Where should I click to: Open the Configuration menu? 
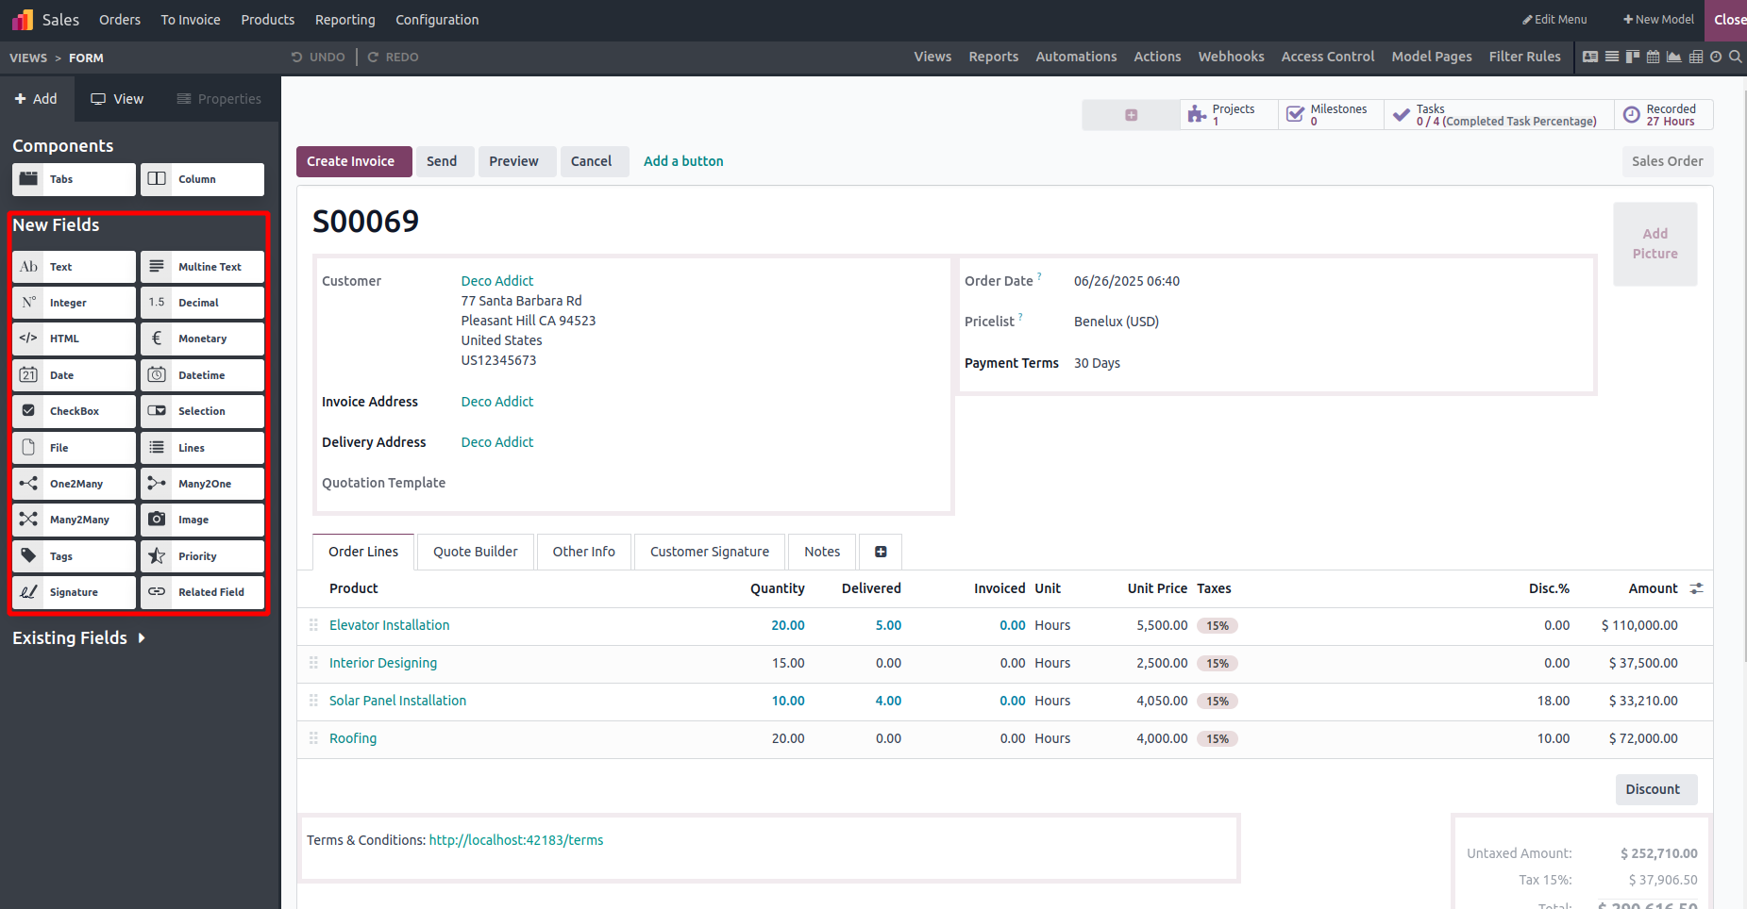tap(436, 20)
